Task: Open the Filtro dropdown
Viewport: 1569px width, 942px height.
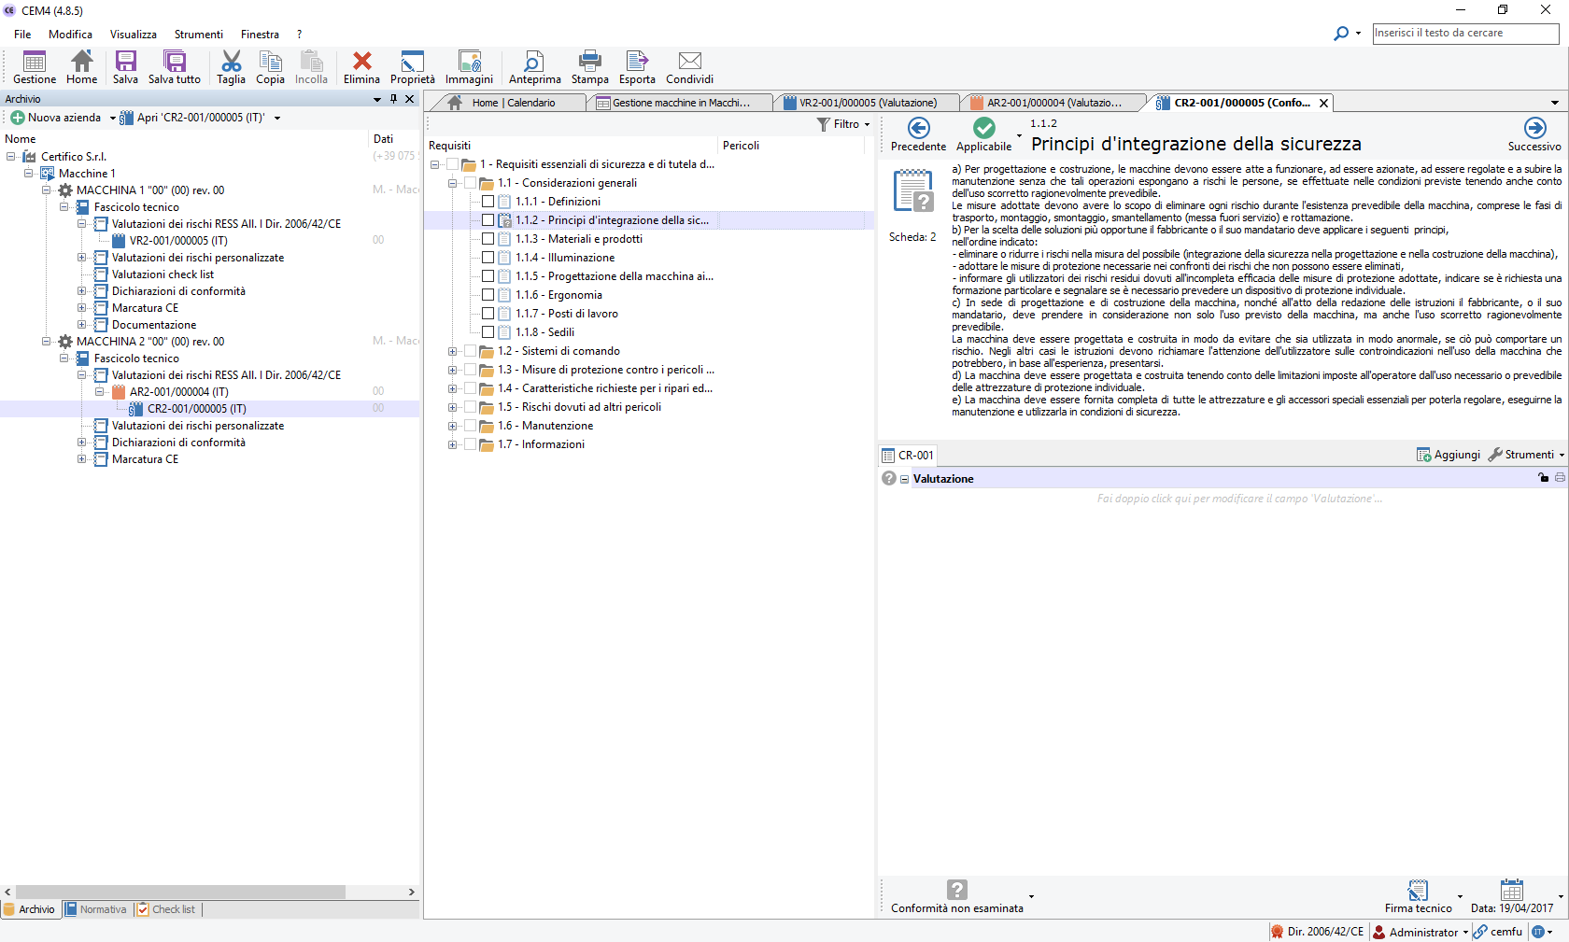Action: coord(844,124)
